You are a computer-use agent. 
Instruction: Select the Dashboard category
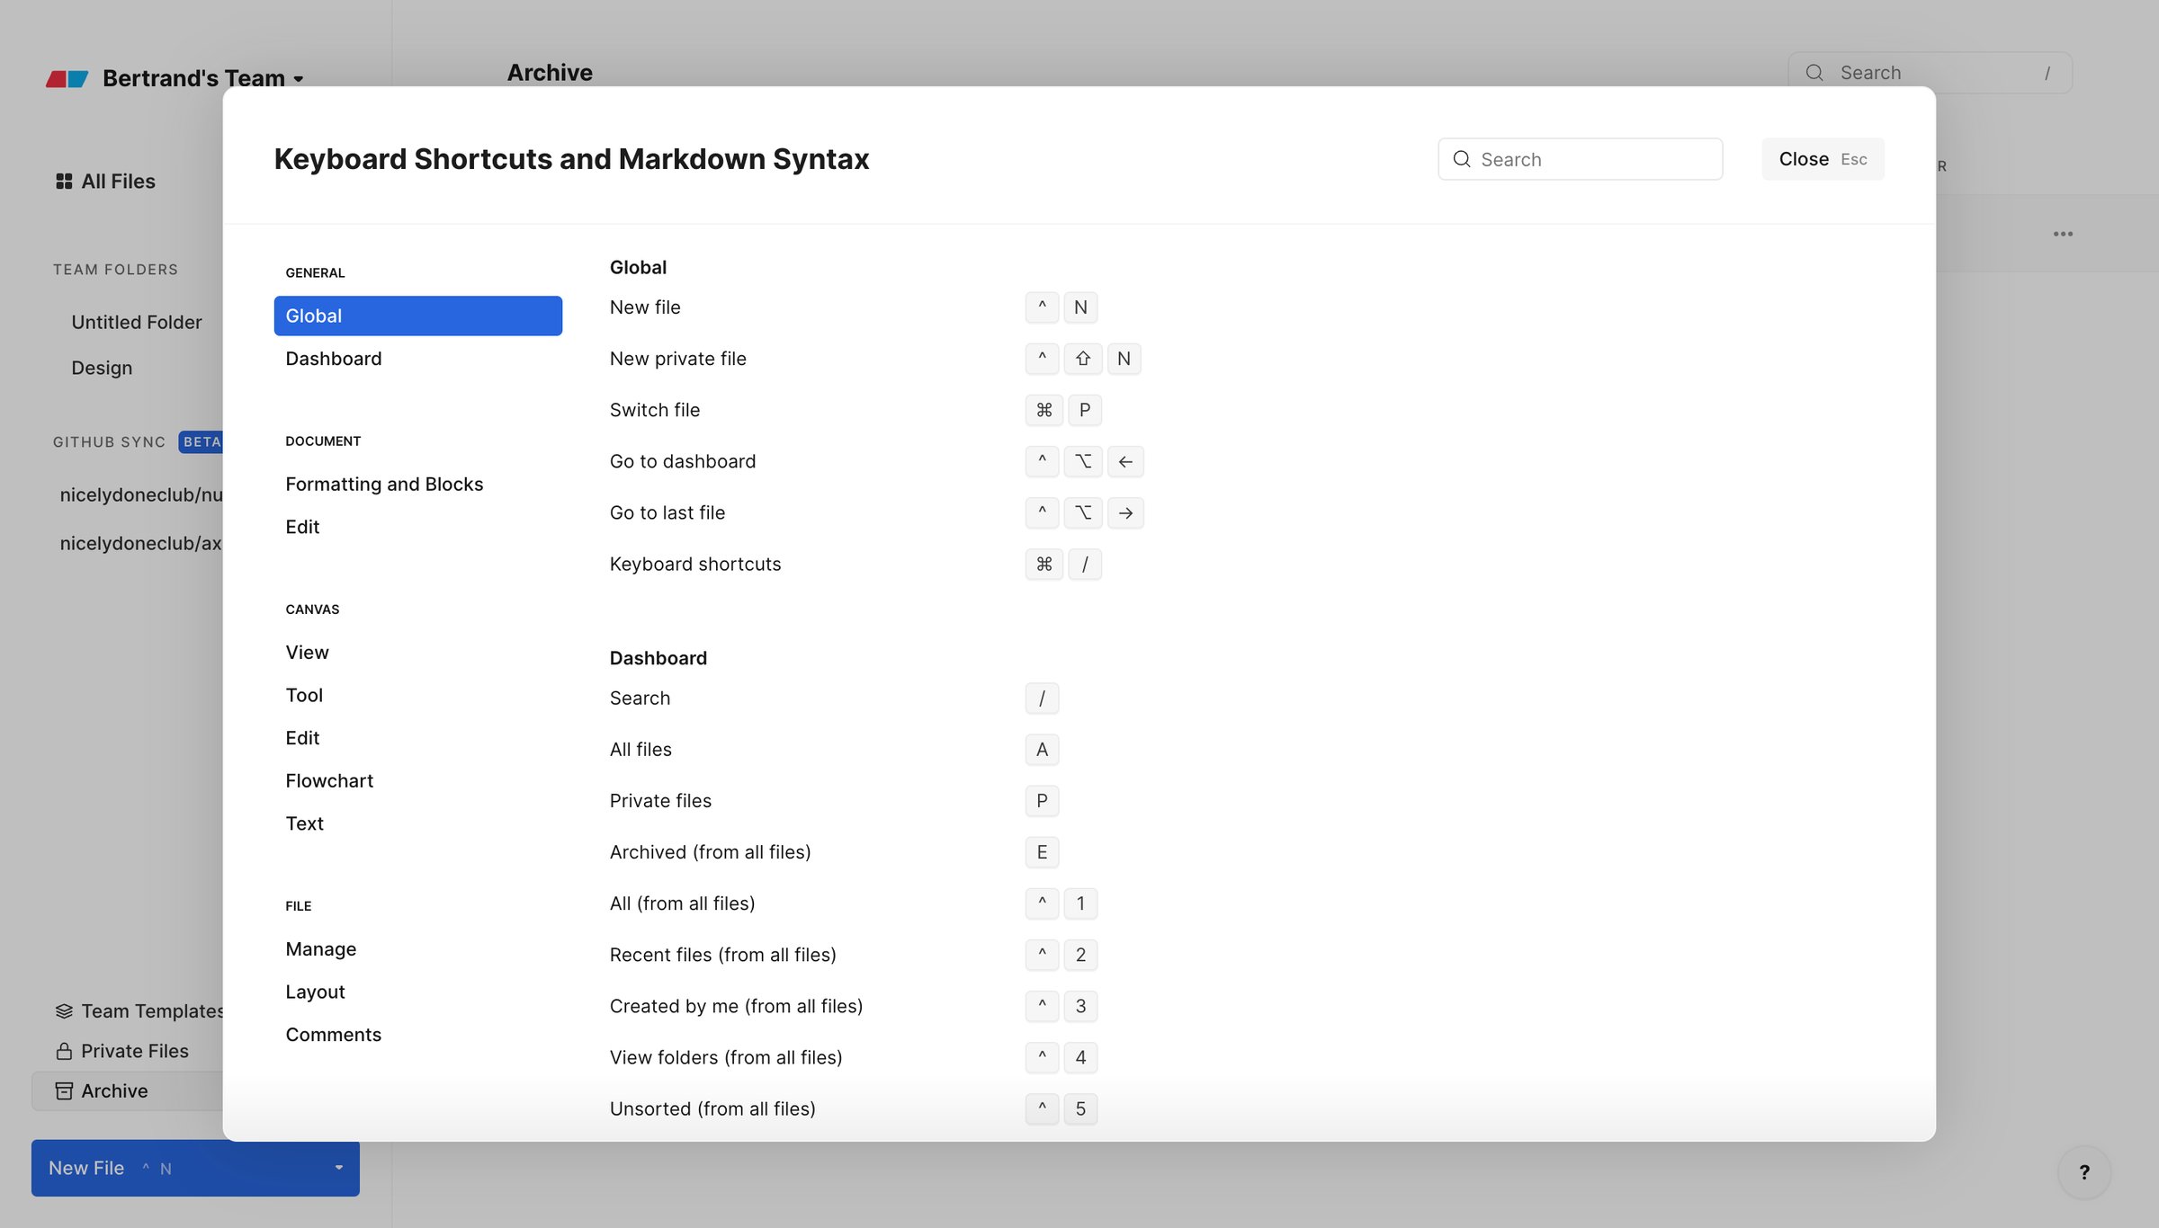334,359
